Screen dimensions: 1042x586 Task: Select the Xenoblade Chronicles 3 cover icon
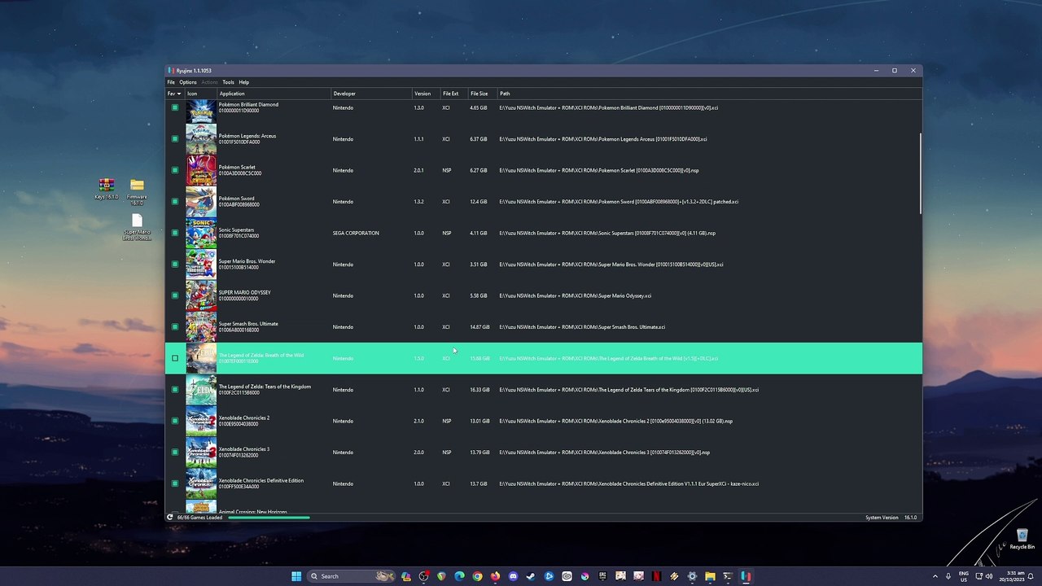pyautogui.click(x=201, y=453)
